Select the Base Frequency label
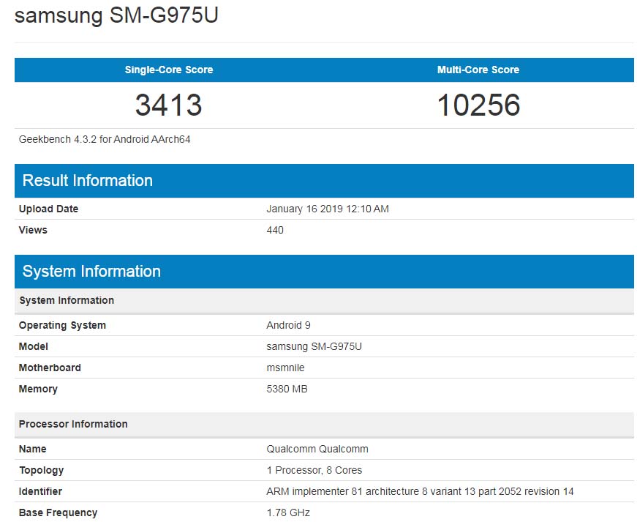Viewport: 637px width, 522px height. click(58, 512)
